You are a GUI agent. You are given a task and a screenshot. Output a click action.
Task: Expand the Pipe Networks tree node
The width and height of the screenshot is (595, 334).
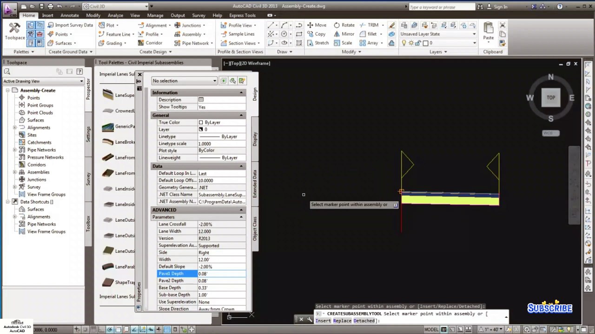click(15, 150)
